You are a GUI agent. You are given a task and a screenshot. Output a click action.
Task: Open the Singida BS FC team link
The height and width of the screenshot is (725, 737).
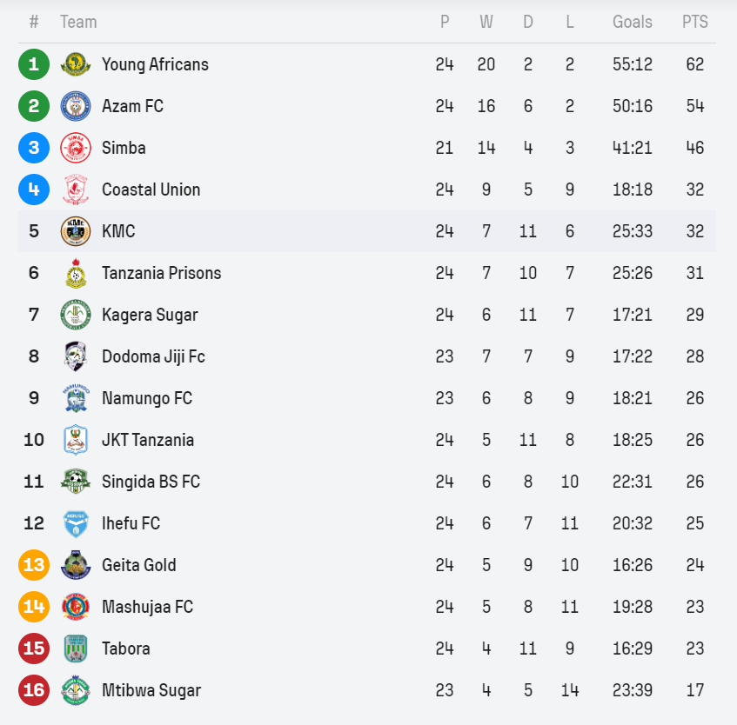(x=151, y=482)
